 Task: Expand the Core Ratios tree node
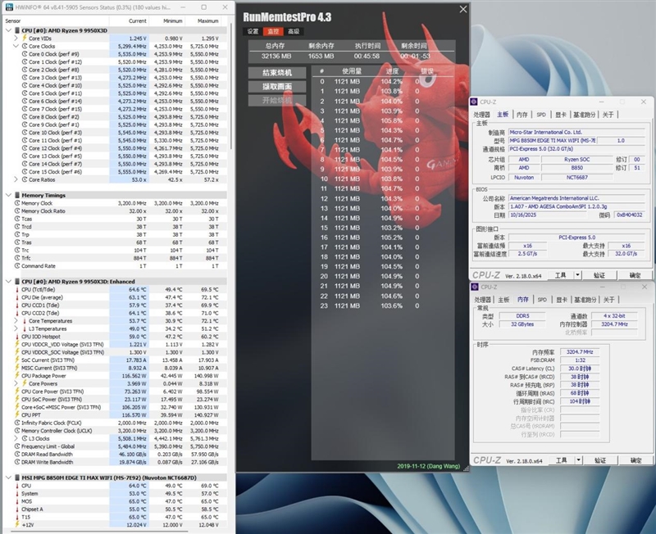point(16,179)
